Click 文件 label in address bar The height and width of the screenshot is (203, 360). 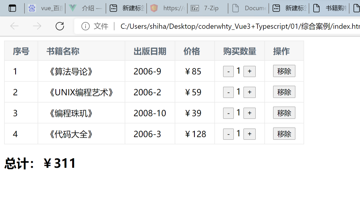coord(101,26)
